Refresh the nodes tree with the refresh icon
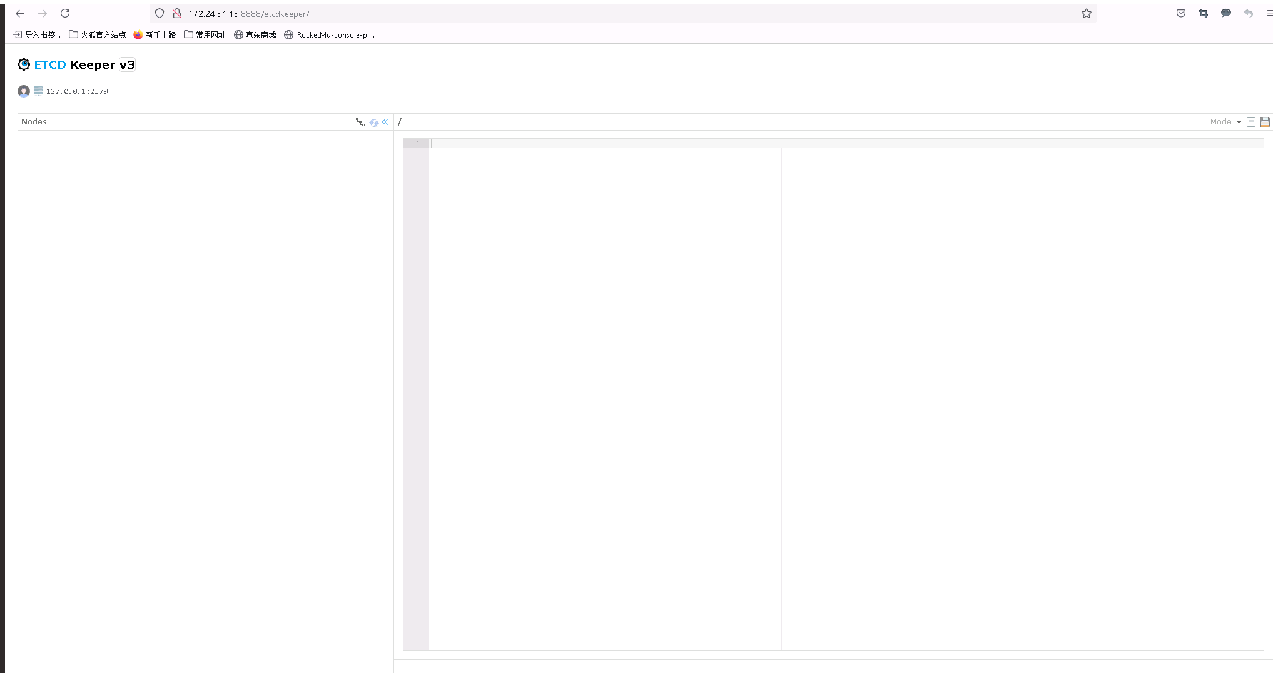Screen dimensions: 1273x673 click(x=374, y=122)
